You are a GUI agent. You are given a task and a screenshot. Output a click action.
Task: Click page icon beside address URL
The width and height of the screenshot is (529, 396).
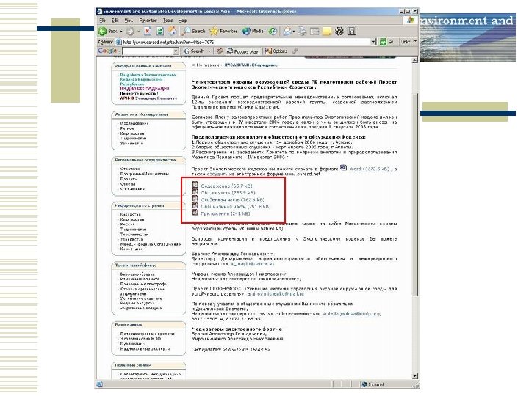[x=118, y=42]
